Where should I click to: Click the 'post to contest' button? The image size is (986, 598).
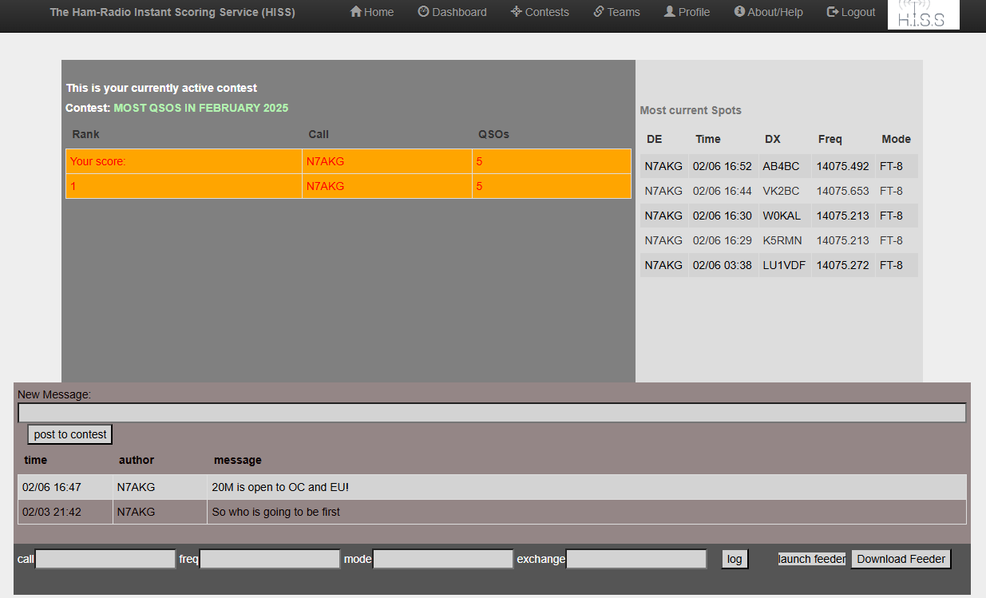[x=70, y=434]
